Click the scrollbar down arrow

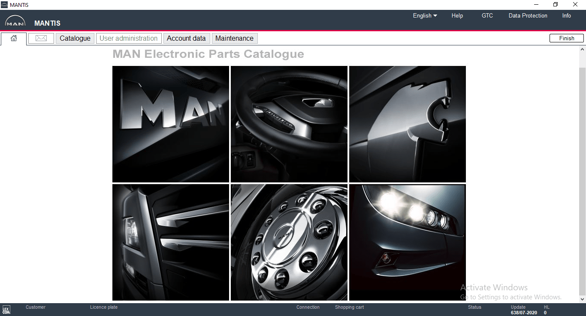tap(582, 299)
